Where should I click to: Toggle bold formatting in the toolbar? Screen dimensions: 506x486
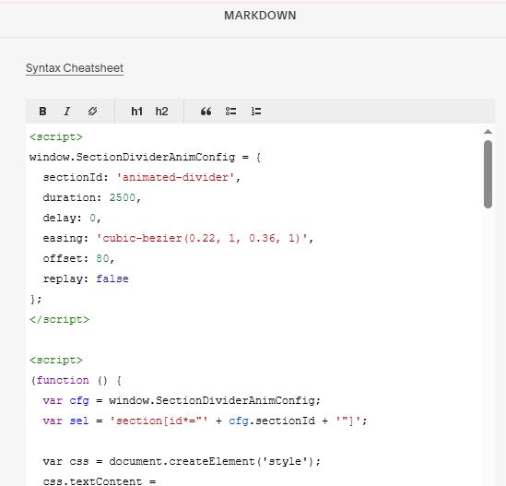pos(42,112)
